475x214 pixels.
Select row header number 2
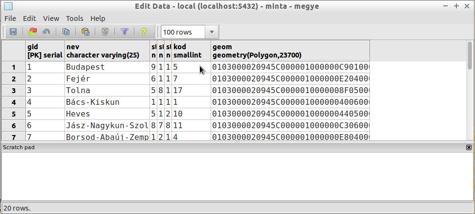coord(14,79)
